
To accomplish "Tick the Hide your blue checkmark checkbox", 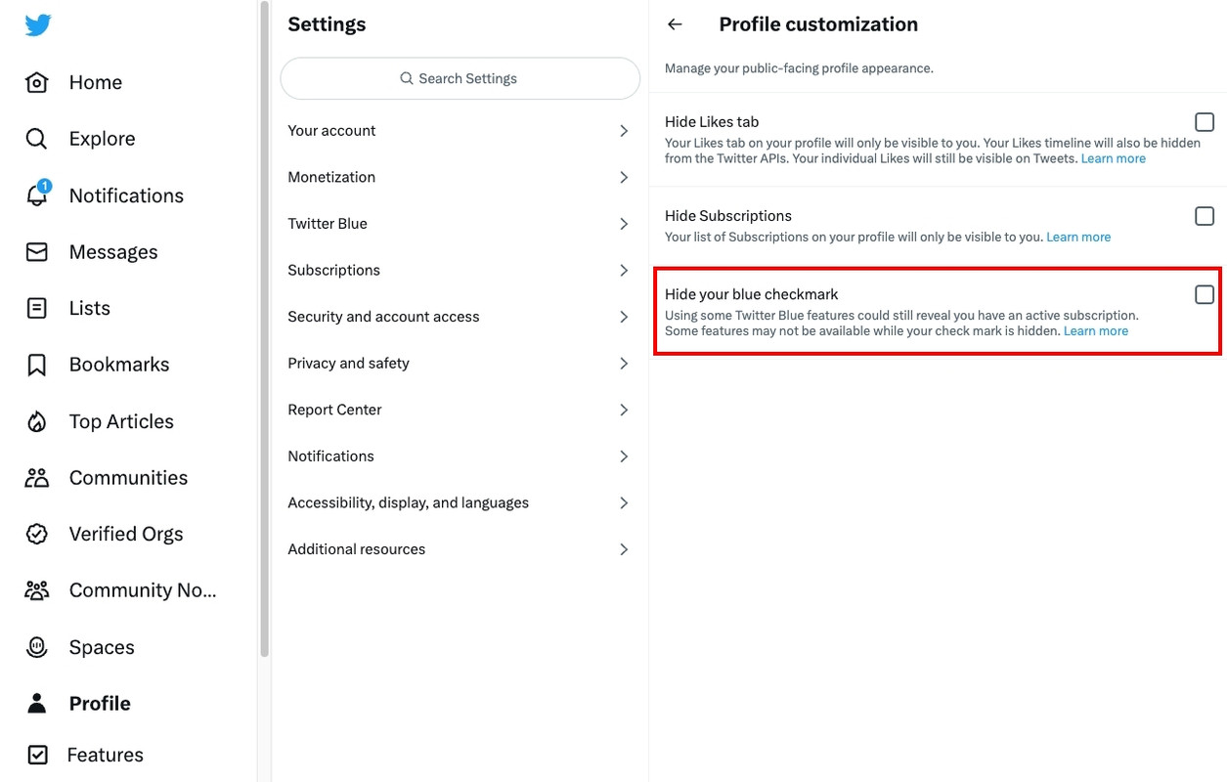I will click(x=1205, y=294).
